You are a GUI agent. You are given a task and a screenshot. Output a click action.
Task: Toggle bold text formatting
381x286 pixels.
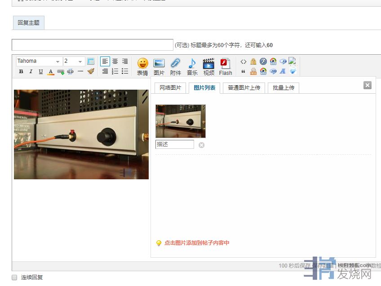click(21, 72)
